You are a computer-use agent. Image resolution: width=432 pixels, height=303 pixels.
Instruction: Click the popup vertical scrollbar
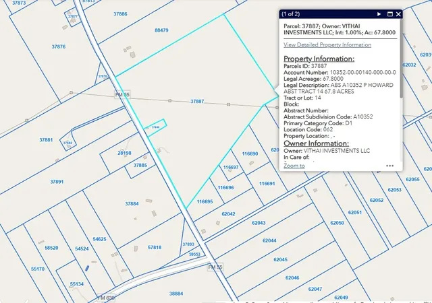[402, 58]
